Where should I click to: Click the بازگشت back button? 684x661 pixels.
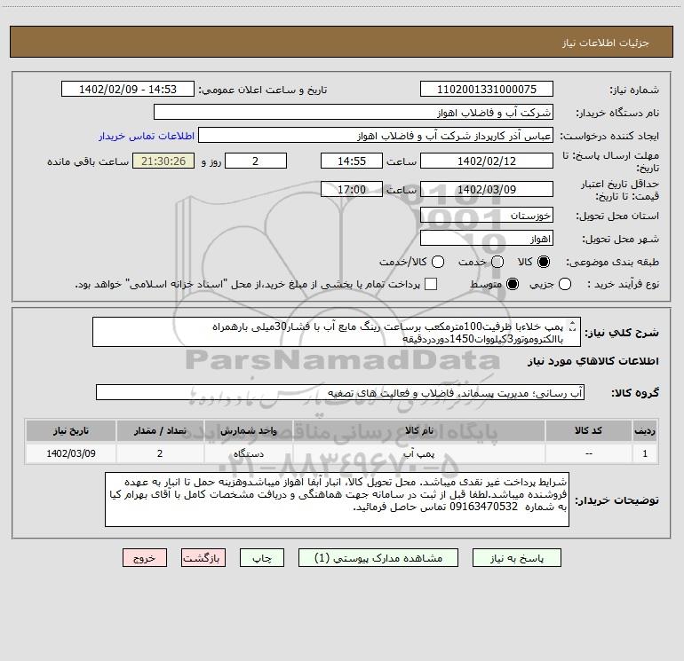[203, 558]
